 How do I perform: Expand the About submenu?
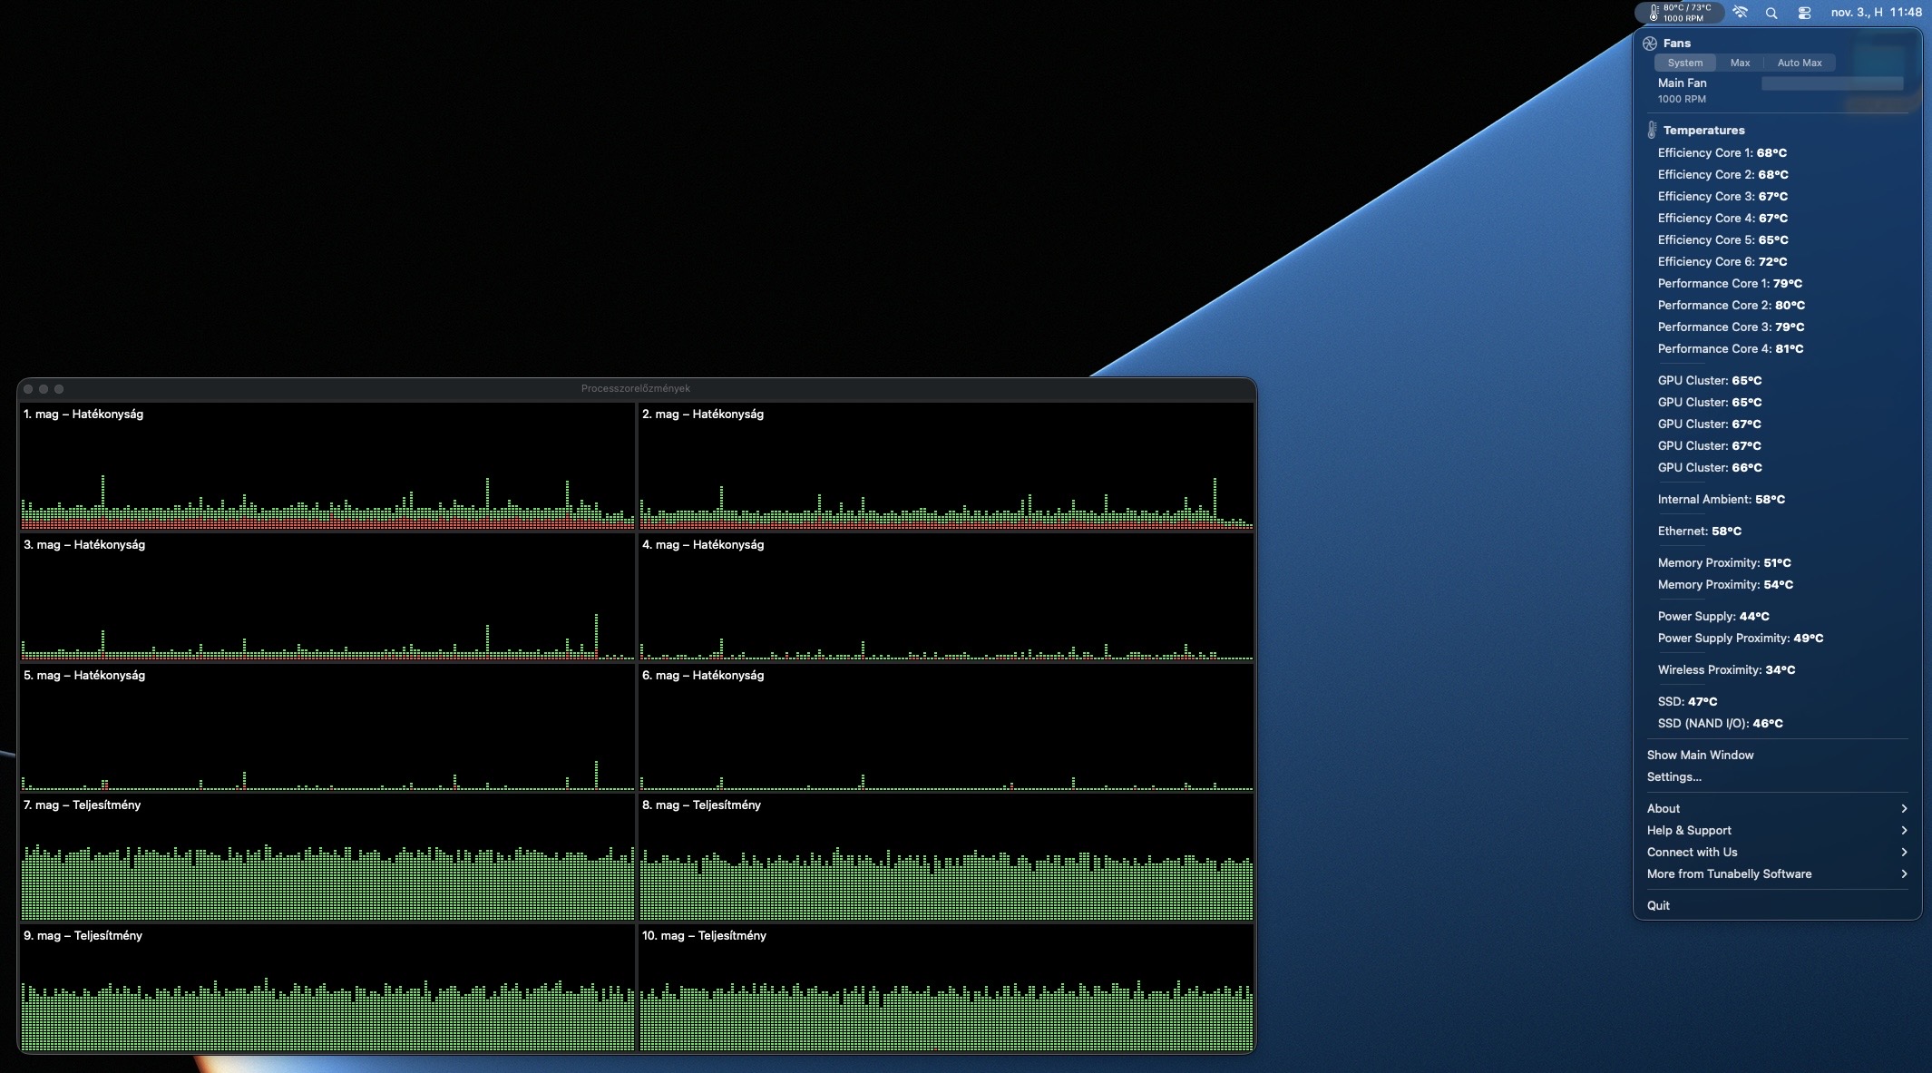pos(1776,808)
